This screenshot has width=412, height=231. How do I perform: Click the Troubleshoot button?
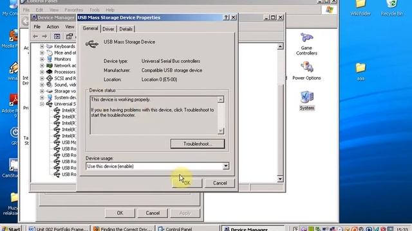click(x=198, y=144)
